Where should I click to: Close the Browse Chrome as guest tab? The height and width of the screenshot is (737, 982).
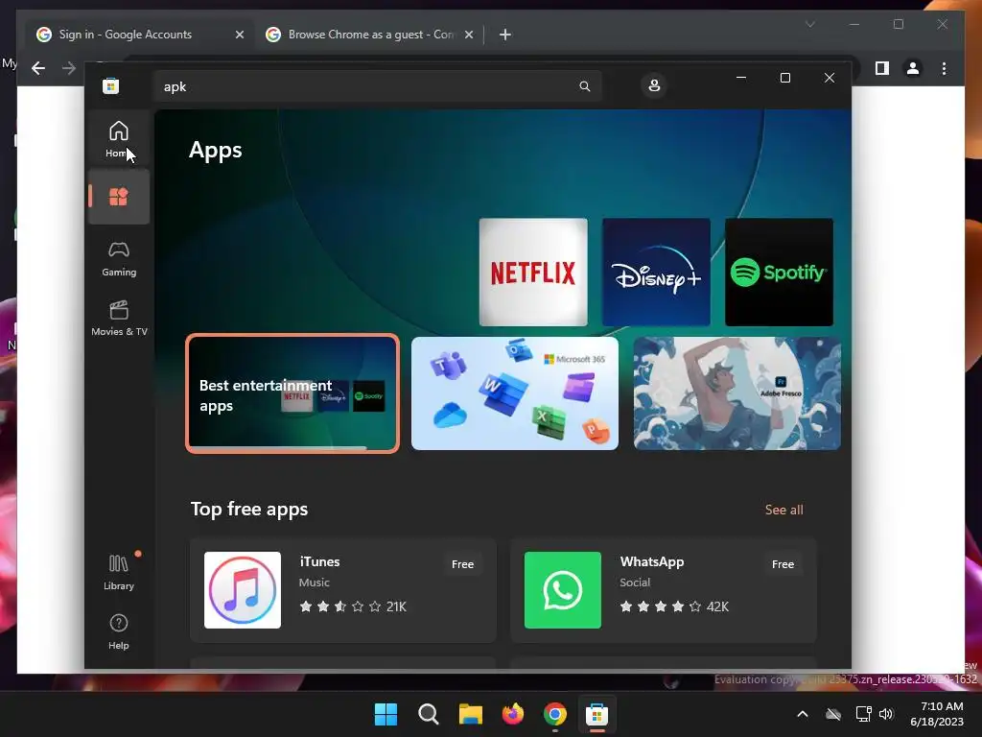coord(468,35)
